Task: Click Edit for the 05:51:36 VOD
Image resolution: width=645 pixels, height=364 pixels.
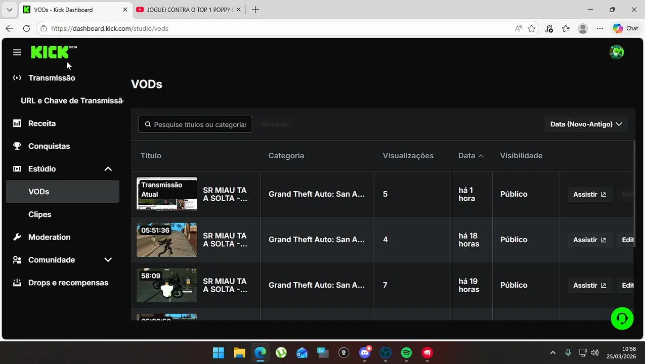Action: 626,240
